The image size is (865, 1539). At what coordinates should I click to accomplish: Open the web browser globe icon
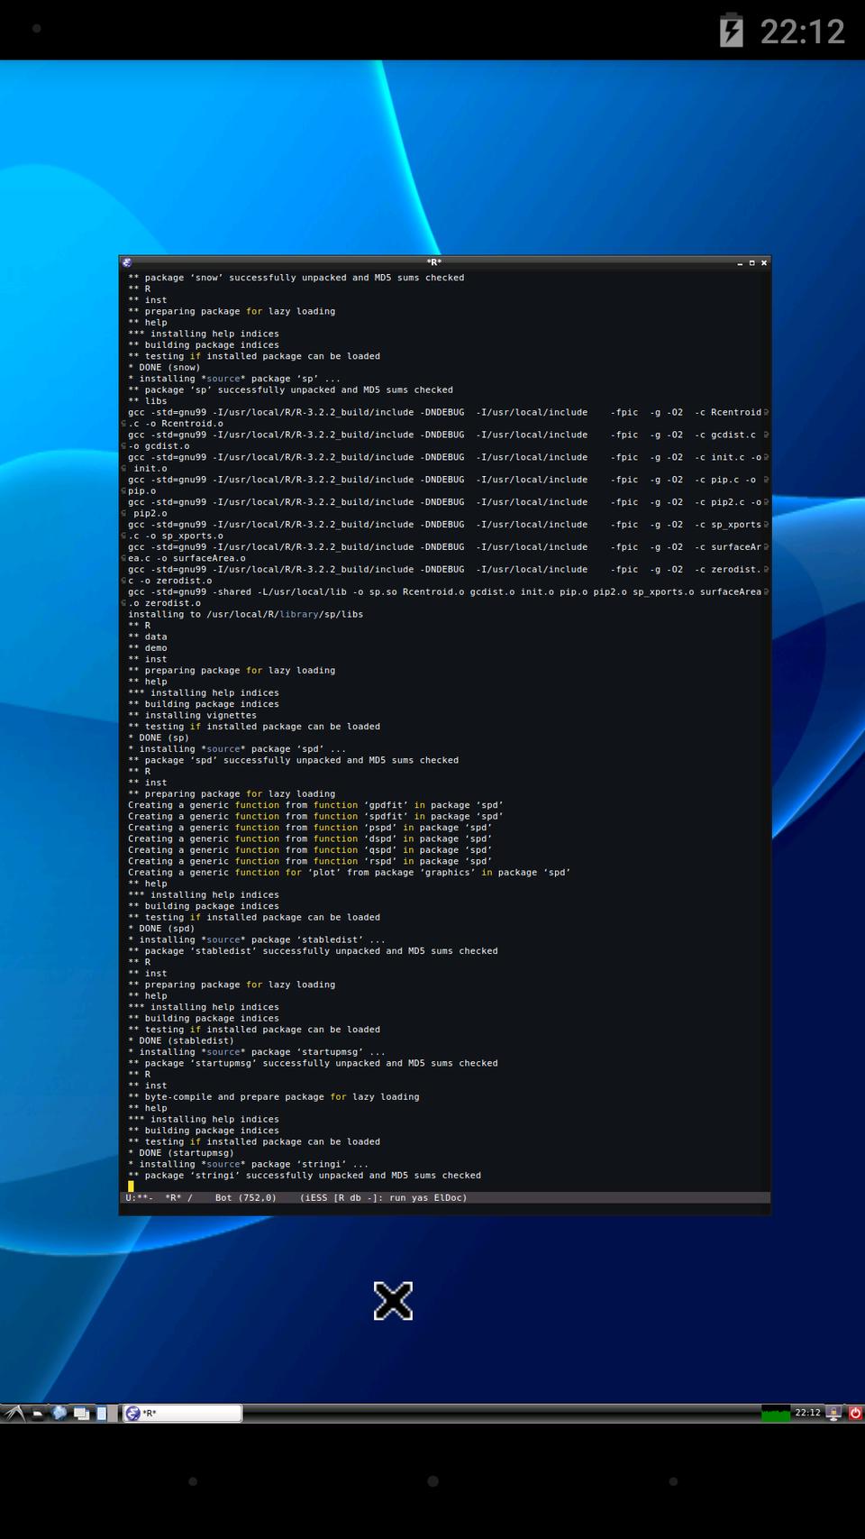pyautogui.click(x=59, y=1413)
